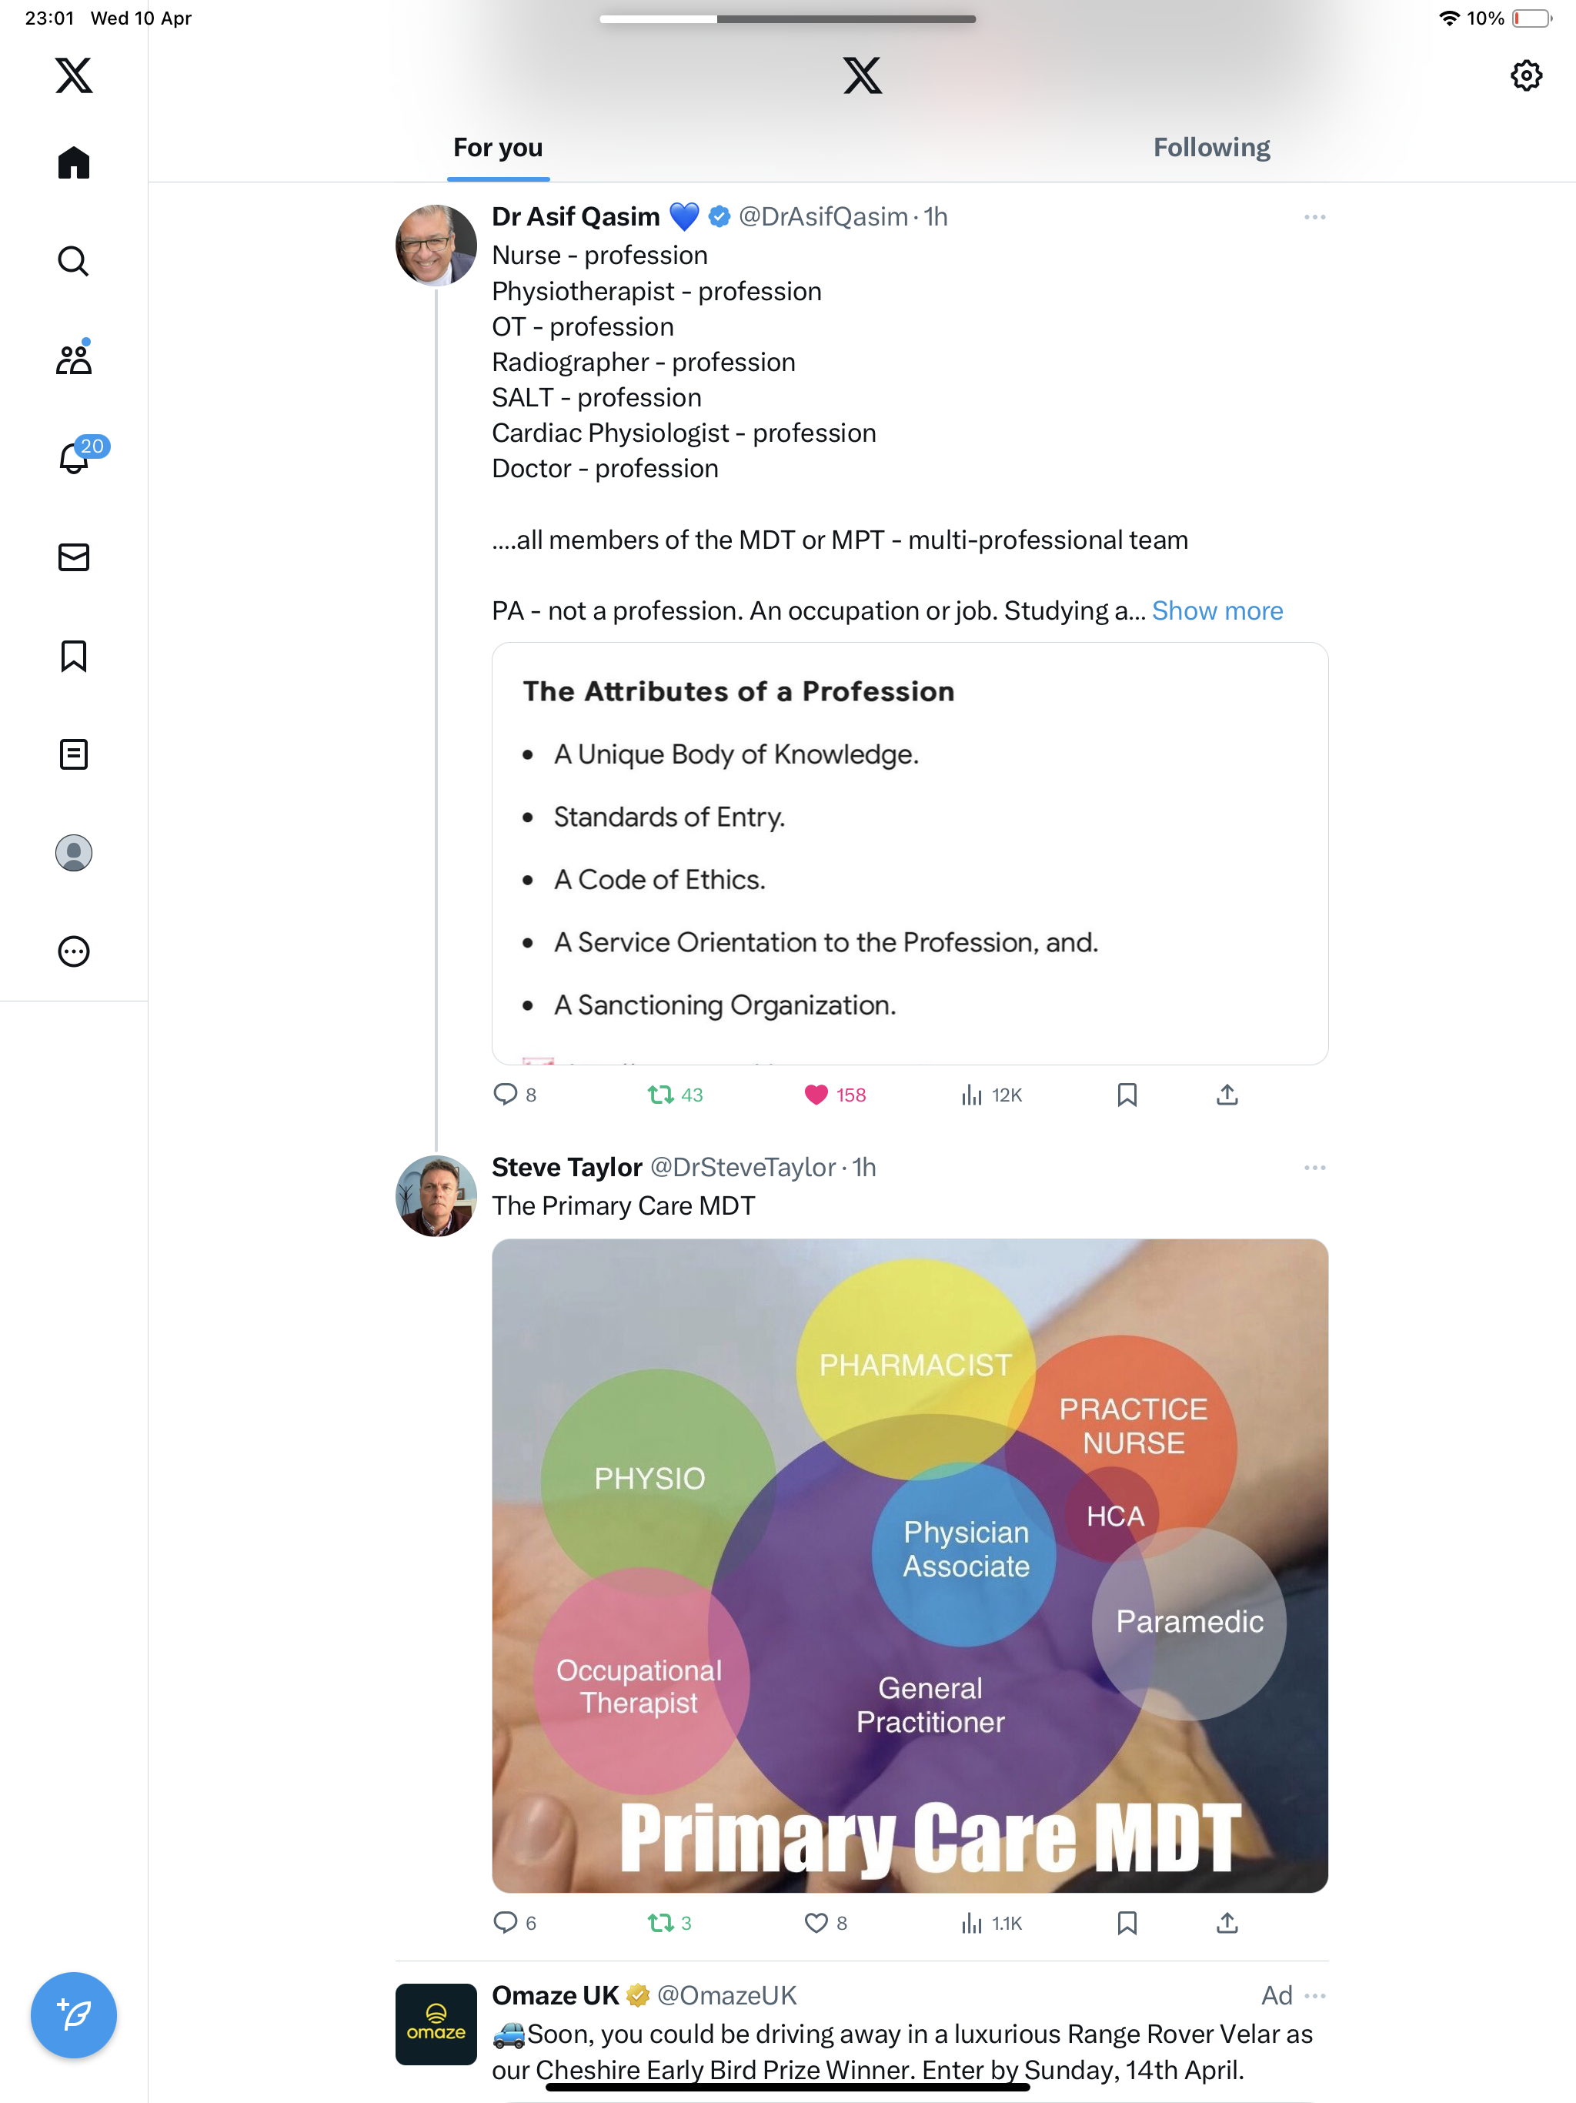This screenshot has height=2103, width=1576.
Task: Bookmark Steve Taylor's Primary Care MDT post
Action: tap(1127, 1922)
